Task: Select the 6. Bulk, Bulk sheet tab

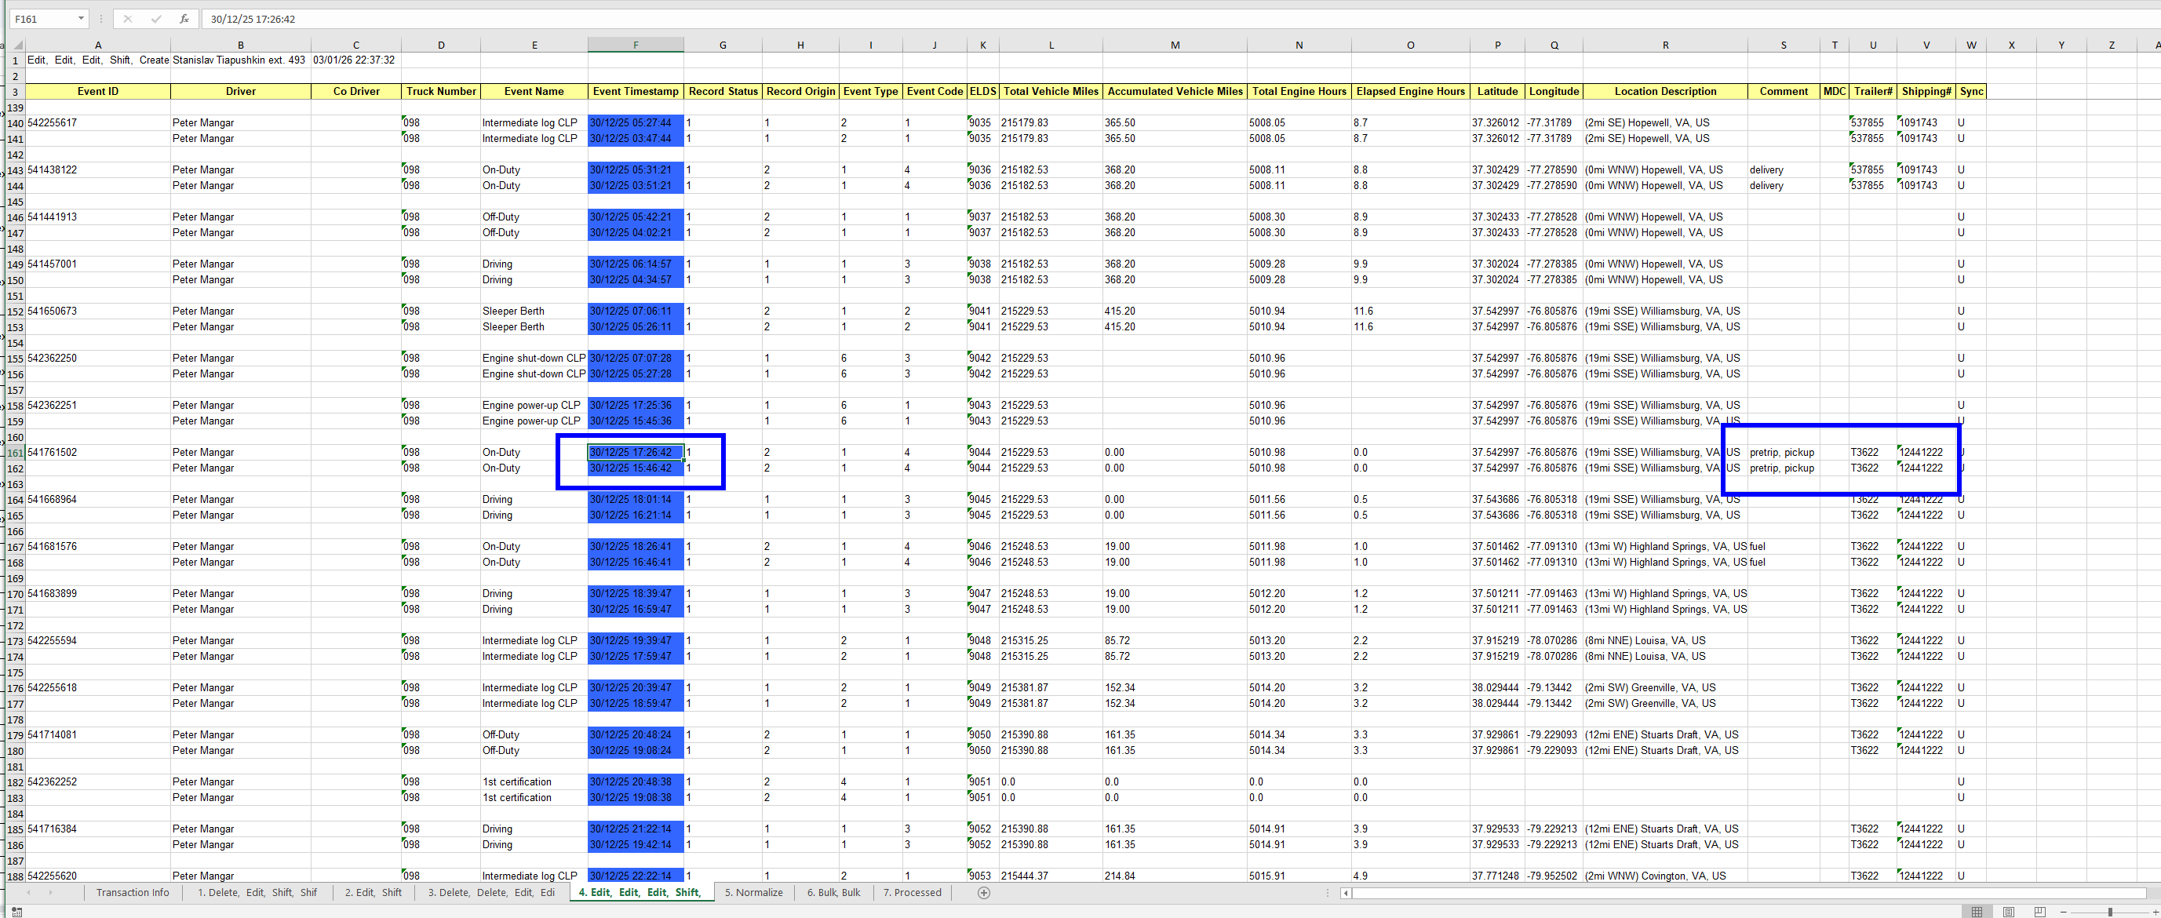Action: point(833,893)
